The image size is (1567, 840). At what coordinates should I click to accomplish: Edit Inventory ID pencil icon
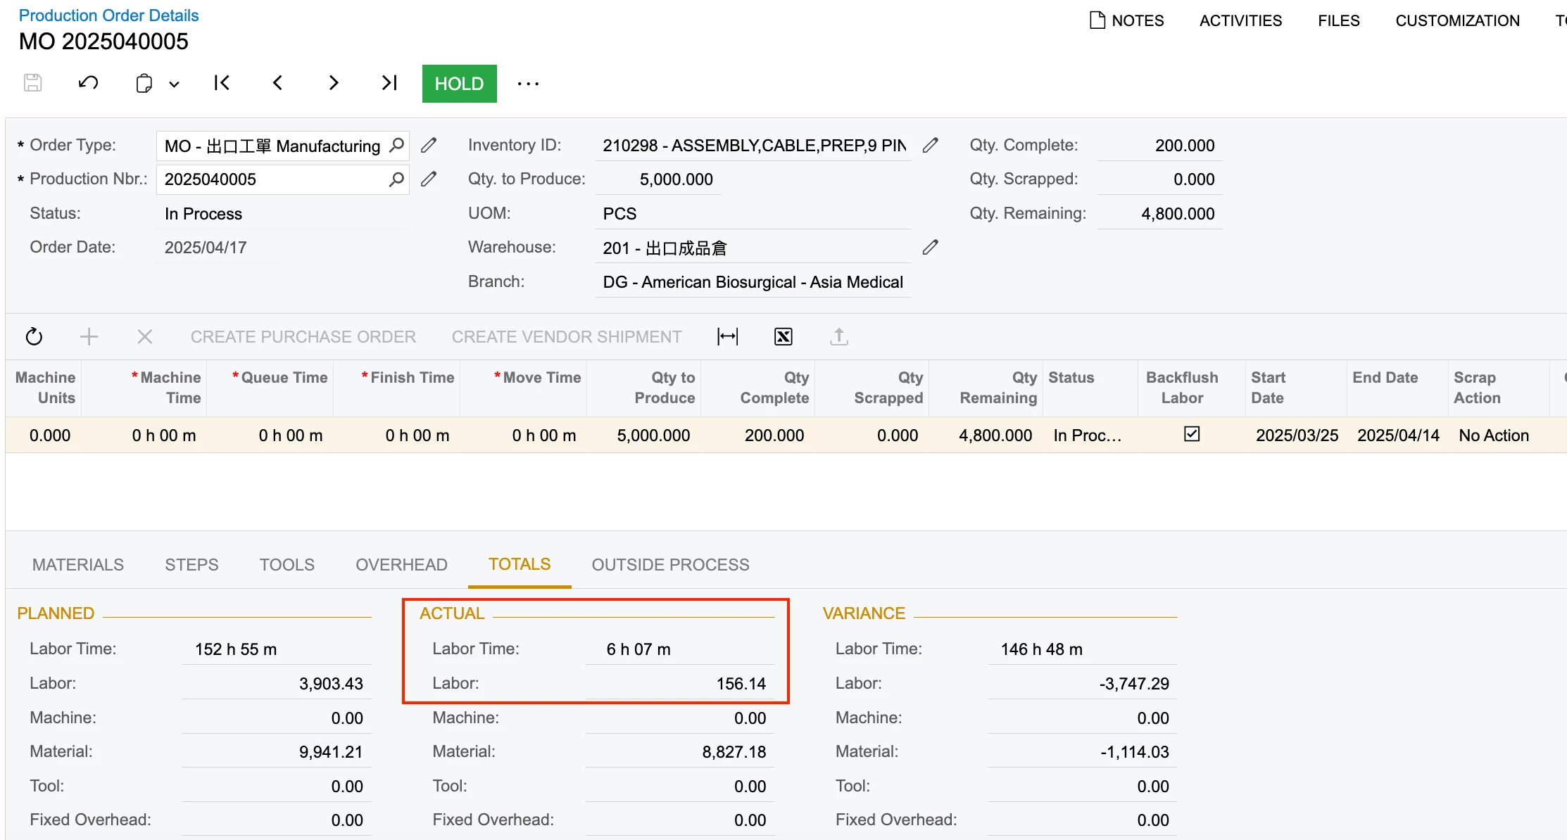tap(930, 146)
